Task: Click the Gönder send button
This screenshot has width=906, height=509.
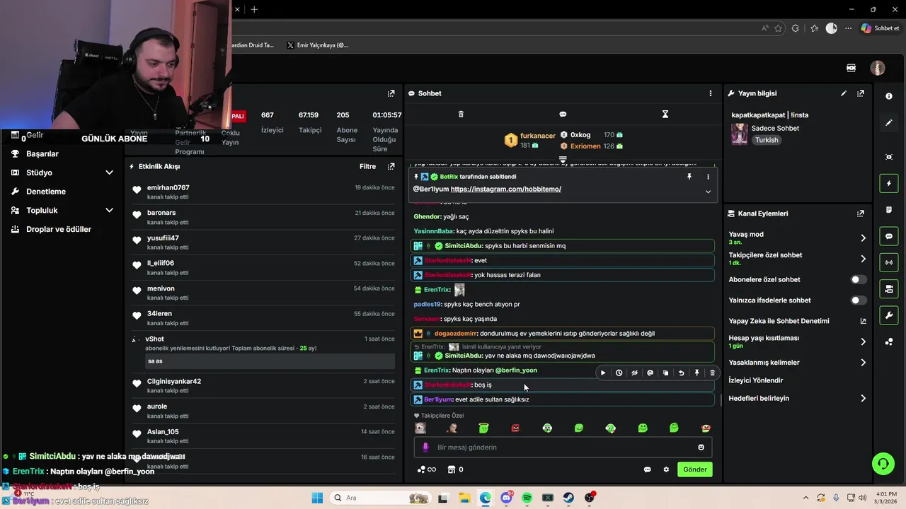Action: click(694, 469)
